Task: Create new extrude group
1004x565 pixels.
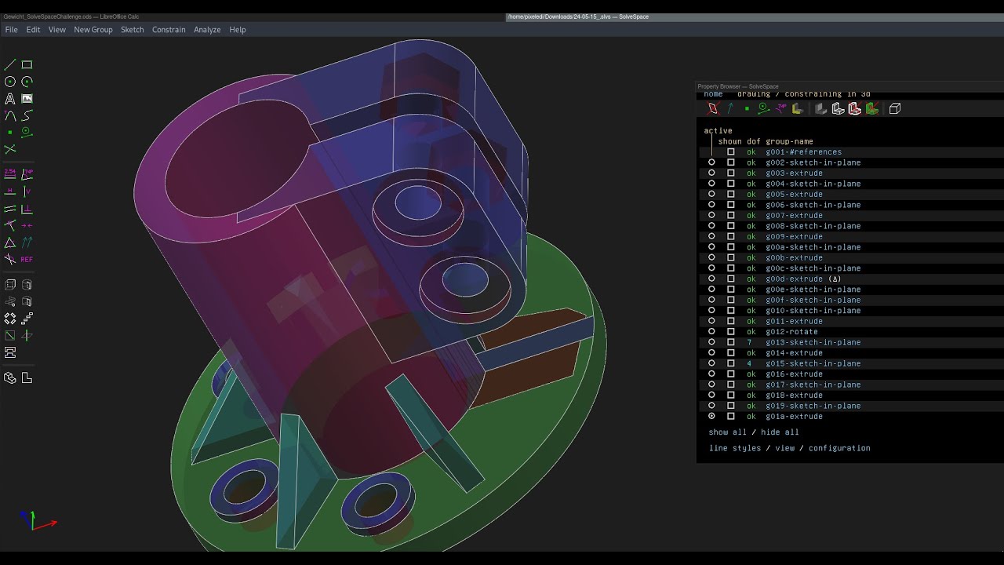Action: 10,285
